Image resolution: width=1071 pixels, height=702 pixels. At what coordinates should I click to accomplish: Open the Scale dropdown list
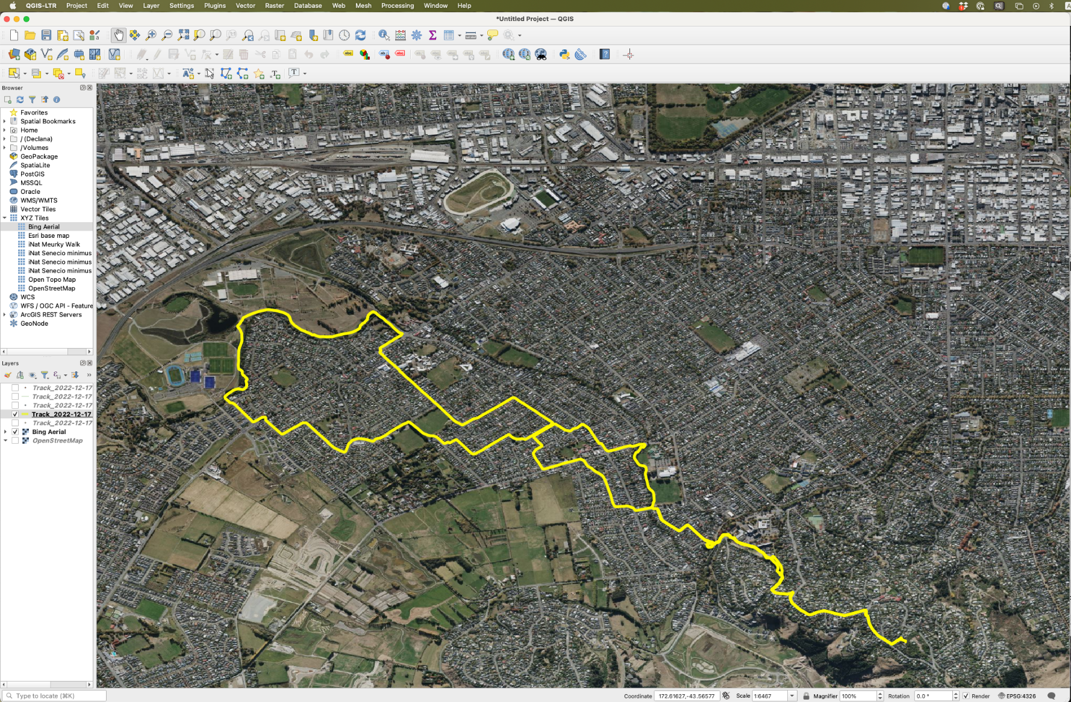point(792,696)
